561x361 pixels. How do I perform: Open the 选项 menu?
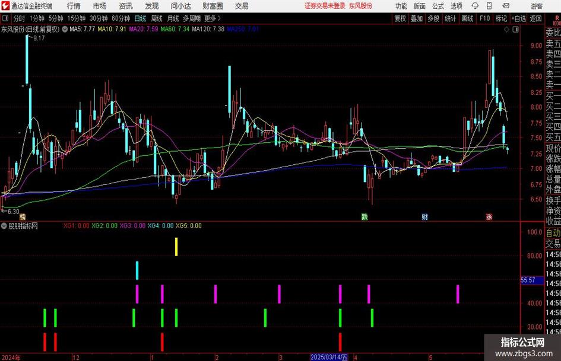[456, 6]
